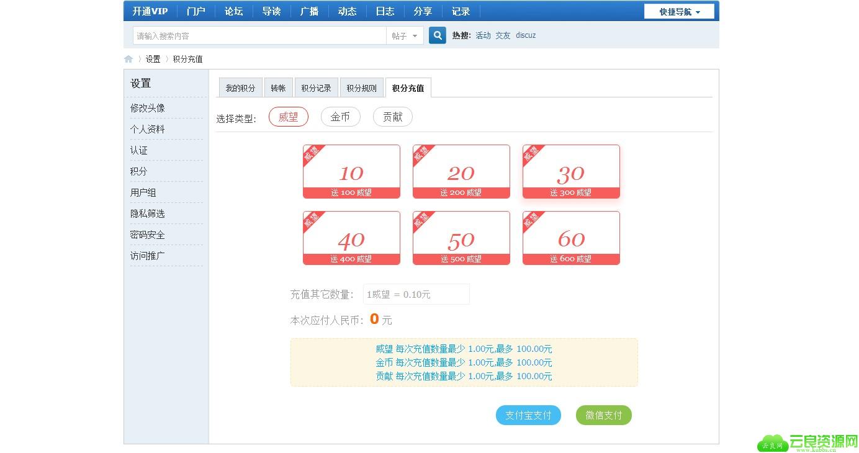Open 门户 in the top navigation
Screen dimensions: 859x453
196,12
